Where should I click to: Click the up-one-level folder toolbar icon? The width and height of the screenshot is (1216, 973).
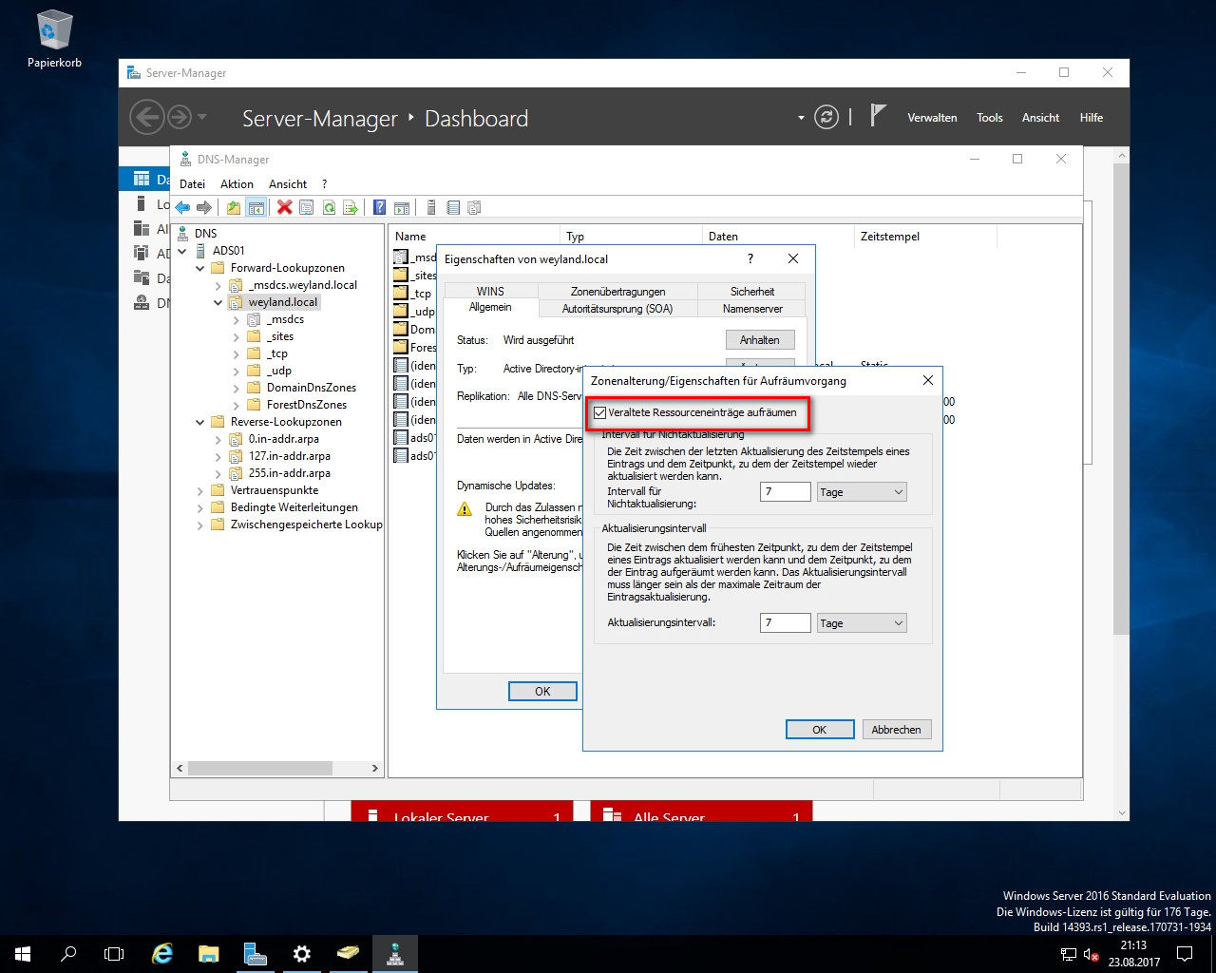click(x=234, y=207)
